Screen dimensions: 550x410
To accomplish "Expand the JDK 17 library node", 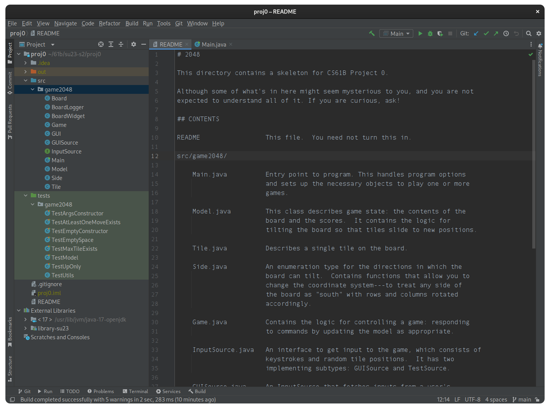I will click(x=26, y=320).
